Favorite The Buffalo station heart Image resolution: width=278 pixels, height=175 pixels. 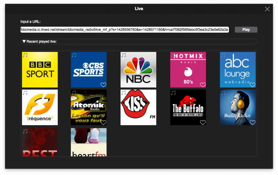pyautogui.click(x=203, y=122)
